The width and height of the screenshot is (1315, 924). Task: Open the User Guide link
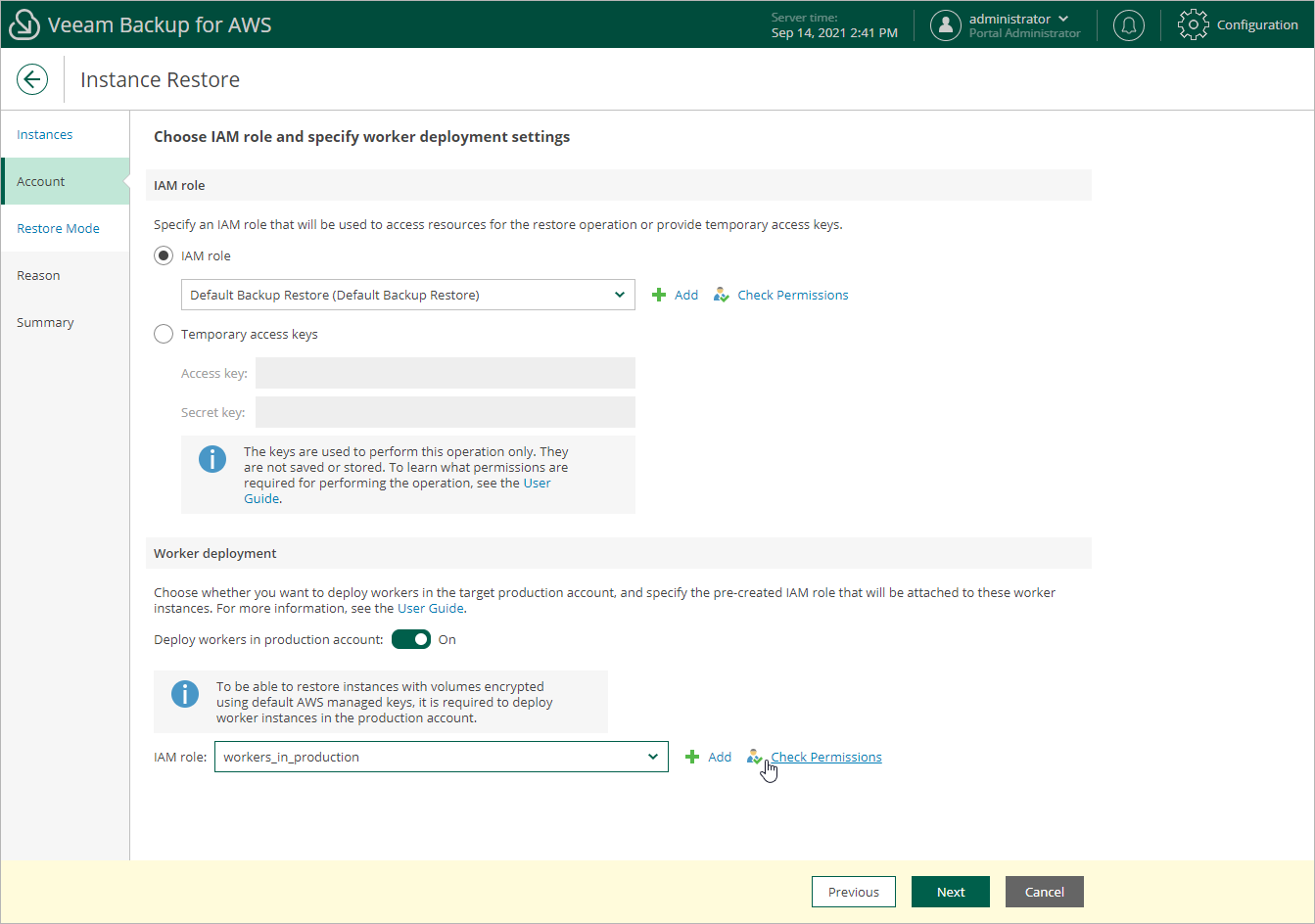coord(431,607)
